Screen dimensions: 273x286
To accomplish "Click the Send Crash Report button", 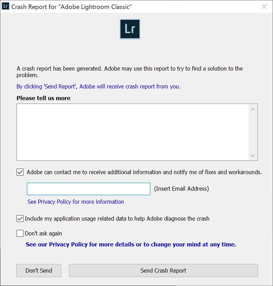I will click(163, 271).
